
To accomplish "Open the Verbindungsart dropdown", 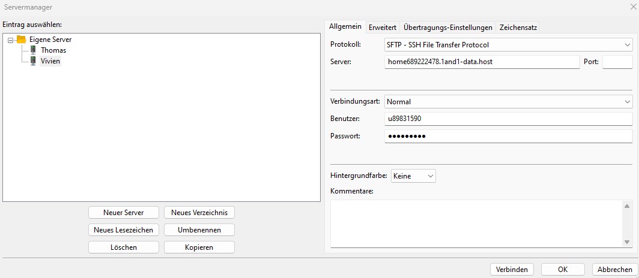I will [x=508, y=102].
